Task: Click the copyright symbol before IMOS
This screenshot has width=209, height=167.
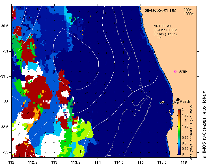Action: click(x=204, y=156)
